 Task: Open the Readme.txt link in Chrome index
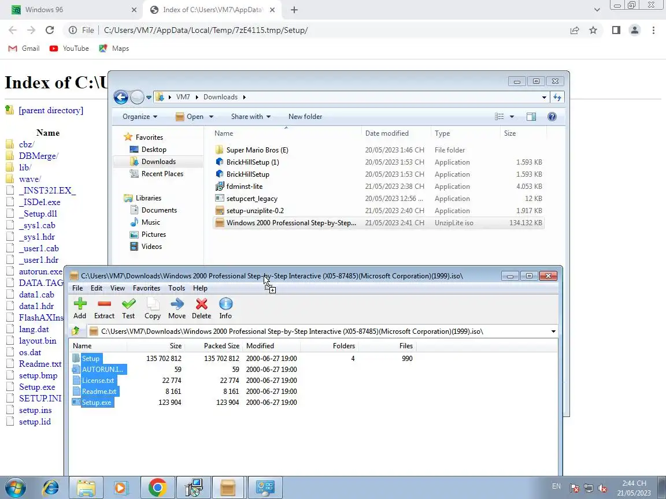click(x=40, y=364)
